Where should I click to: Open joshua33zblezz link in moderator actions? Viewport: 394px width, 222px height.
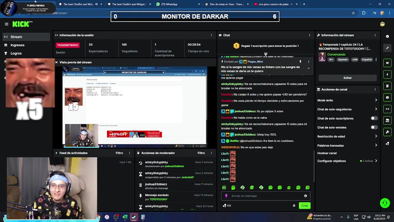(174, 166)
